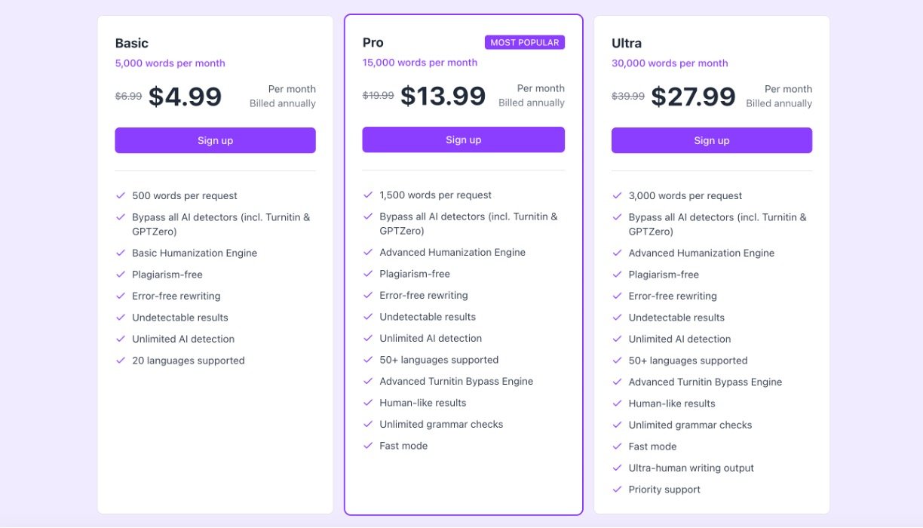The width and height of the screenshot is (923, 528).
Task: Click the checkmark next to Priority support
Action: (617, 490)
